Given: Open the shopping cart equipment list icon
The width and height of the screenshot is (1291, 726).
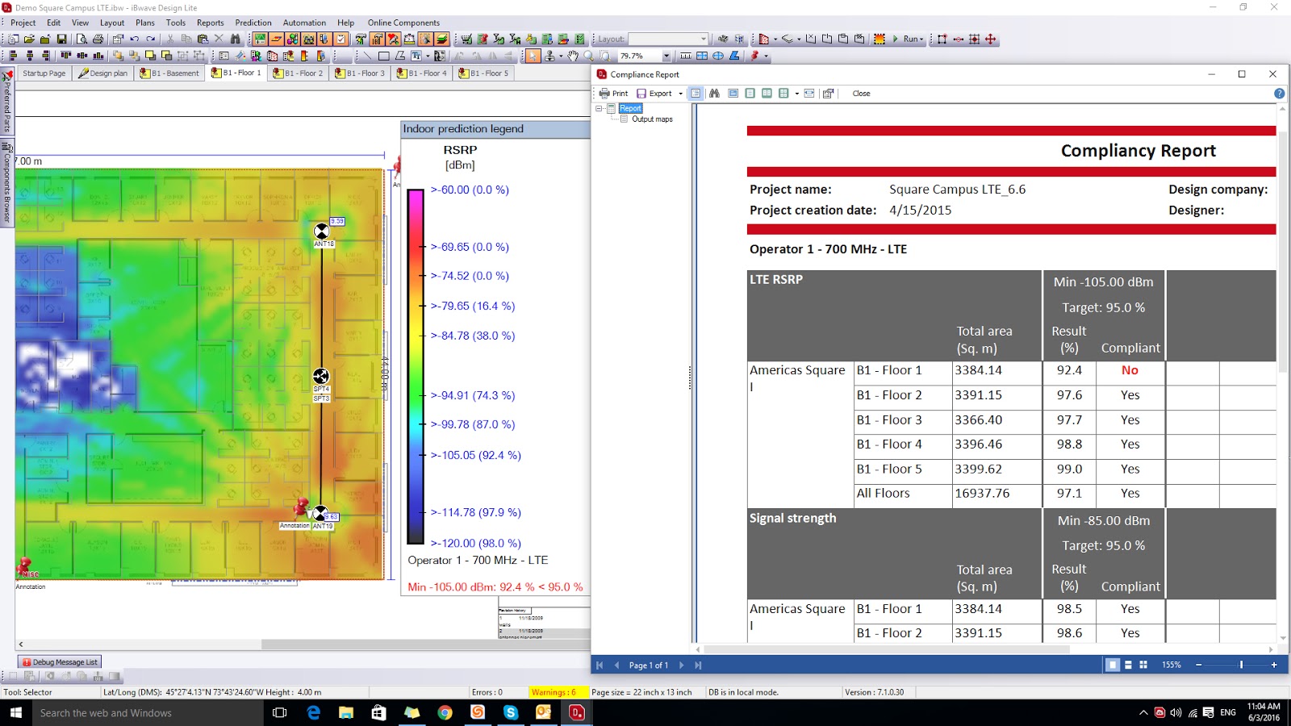Looking at the screenshot, I should [466, 39].
